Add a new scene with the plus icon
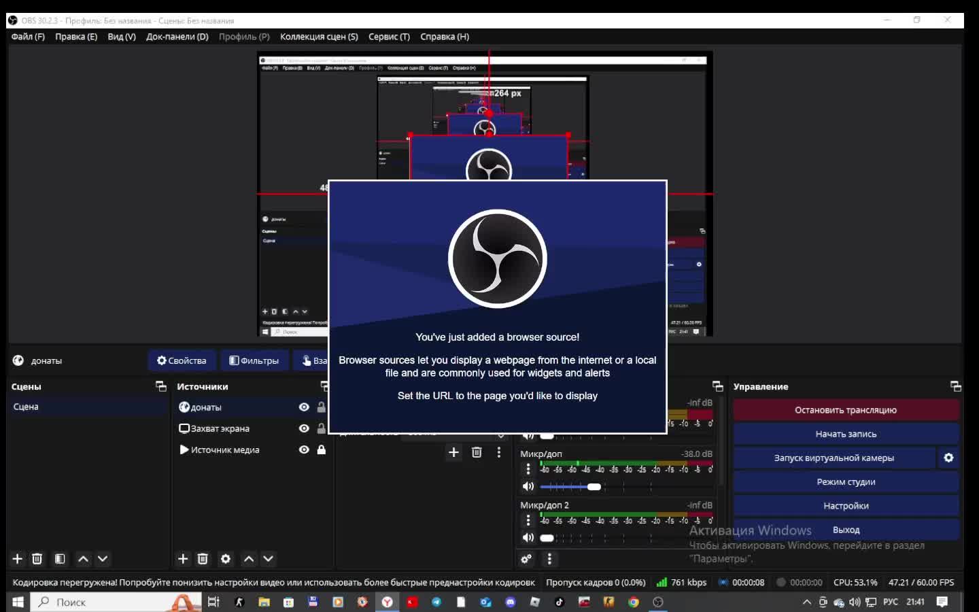979x612 pixels. (x=18, y=559)
